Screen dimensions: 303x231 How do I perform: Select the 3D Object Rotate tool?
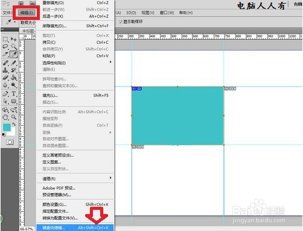[5, 109]
